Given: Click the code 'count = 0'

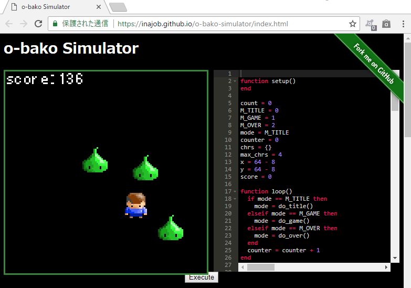Looking at the screenshot, I should [256, 103].
